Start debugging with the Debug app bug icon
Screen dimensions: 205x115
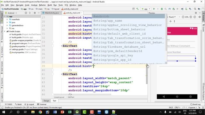coord(162,9)
